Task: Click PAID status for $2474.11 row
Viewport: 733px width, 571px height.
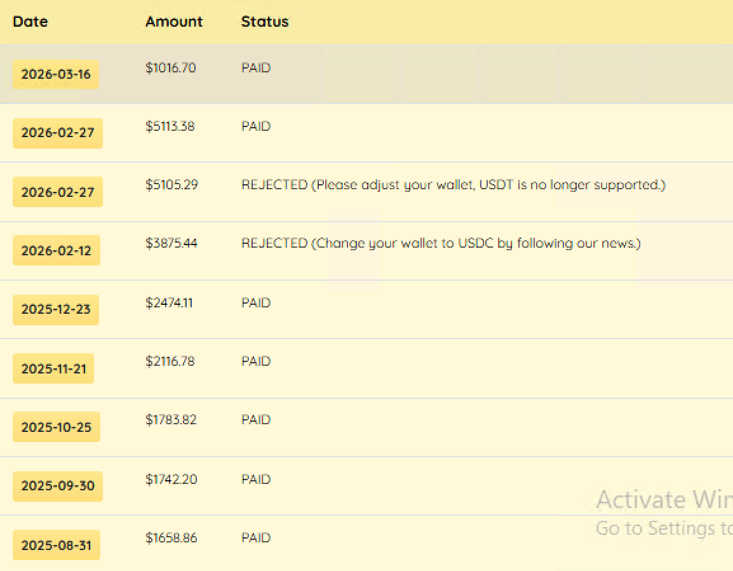Action: [256, 303]
